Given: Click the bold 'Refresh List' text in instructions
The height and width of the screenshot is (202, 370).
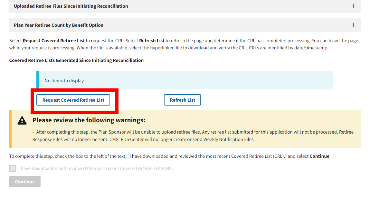Looking at the screenshot, I should 152,41.
